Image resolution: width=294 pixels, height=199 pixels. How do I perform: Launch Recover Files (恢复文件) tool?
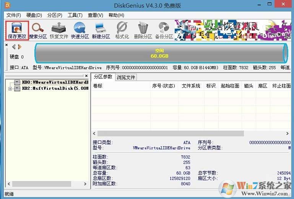coord(59,30)
